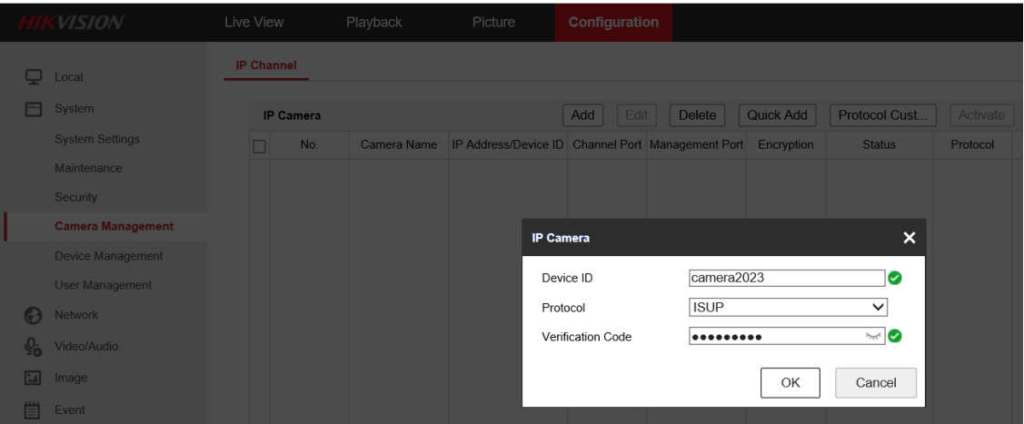Switch to the Live View tab

click(x=254, y=22)
